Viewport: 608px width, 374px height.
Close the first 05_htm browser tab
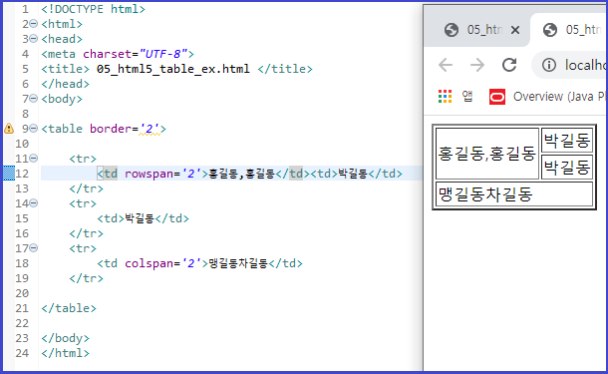[515, 30]
